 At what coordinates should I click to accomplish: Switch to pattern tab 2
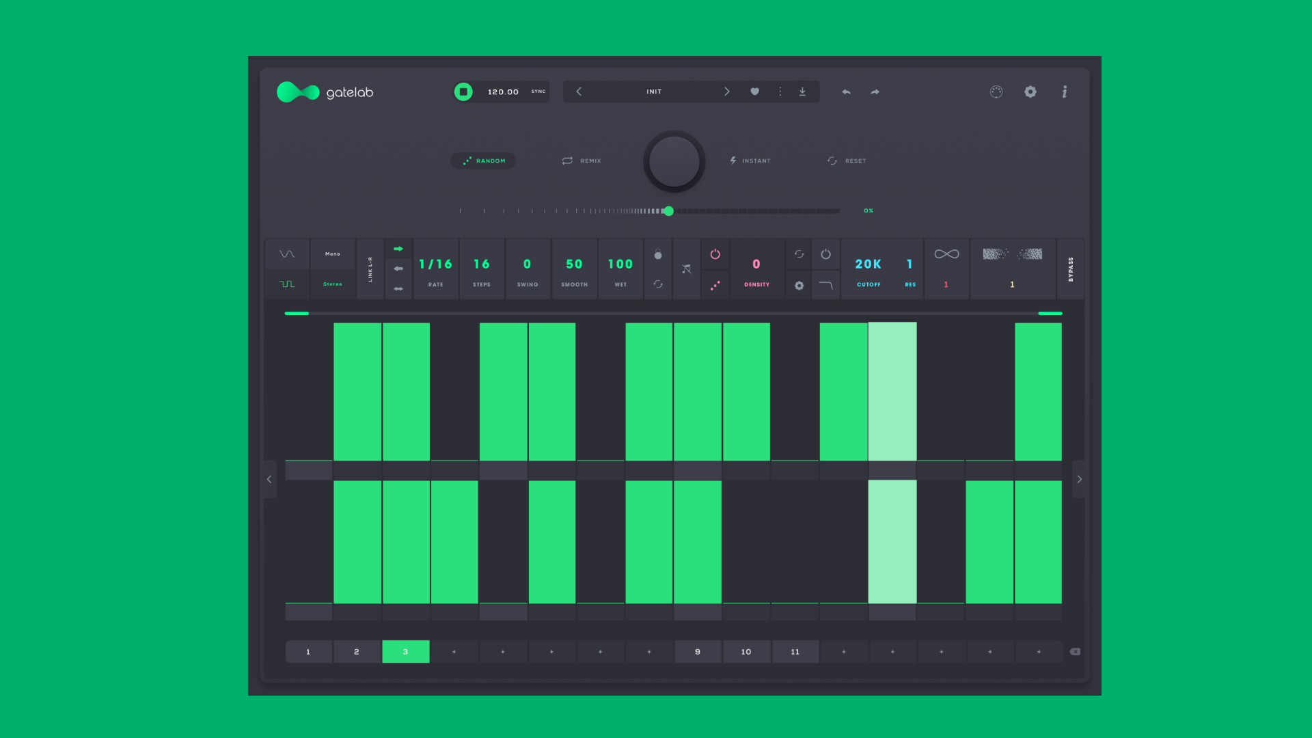click(x=357, y=651)
